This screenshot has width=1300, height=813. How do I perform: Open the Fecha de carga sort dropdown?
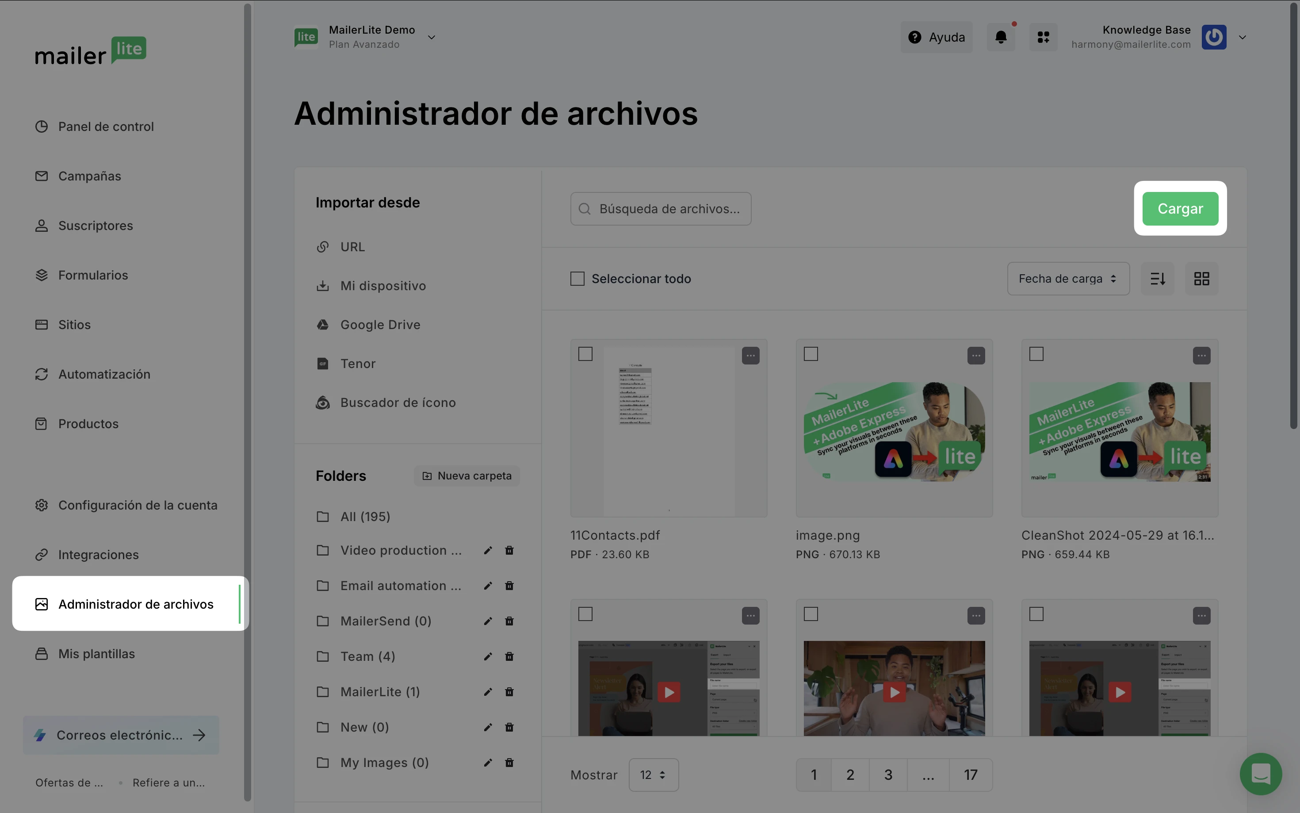(x=1068, y=279)
